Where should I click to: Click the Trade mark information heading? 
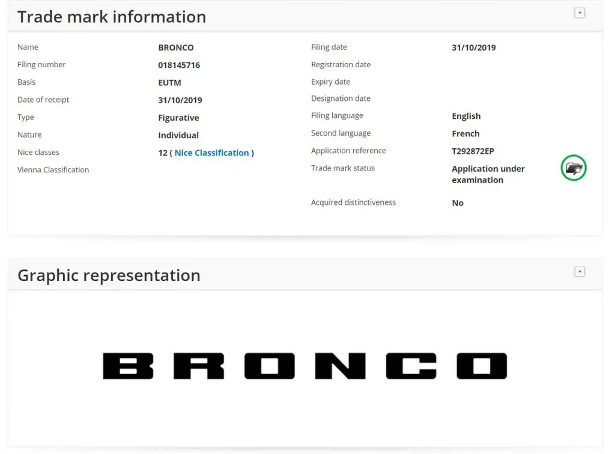point(112,17)
